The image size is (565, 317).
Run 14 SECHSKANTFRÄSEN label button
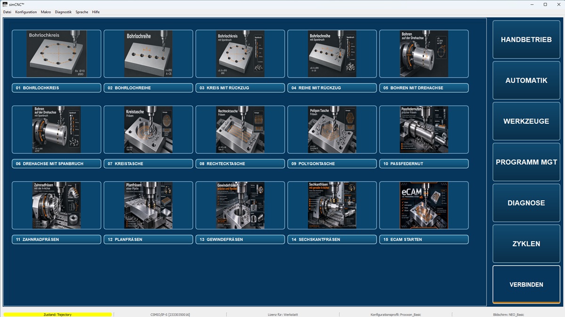coord(332,239)
